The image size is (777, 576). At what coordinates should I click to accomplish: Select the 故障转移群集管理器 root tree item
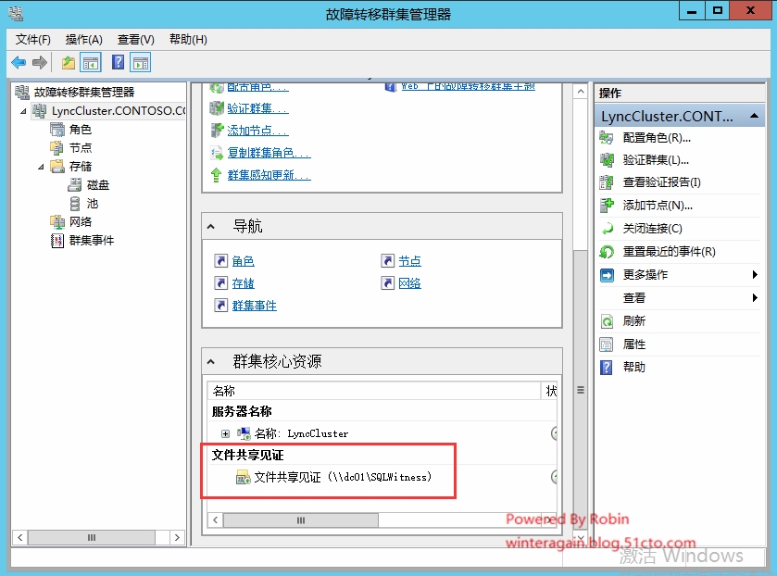84,93
